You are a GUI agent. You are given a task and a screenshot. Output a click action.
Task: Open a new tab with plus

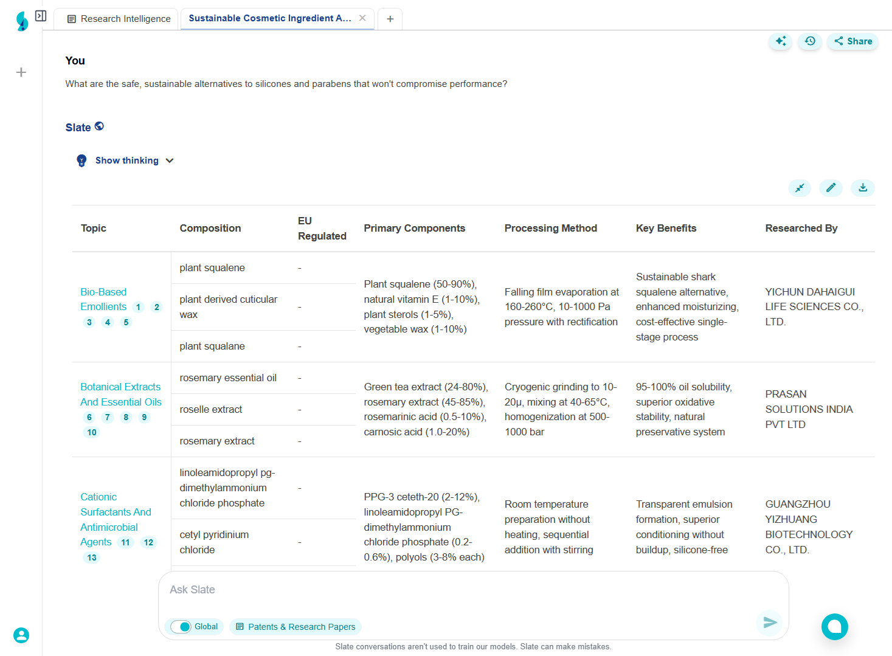[390, 19]
